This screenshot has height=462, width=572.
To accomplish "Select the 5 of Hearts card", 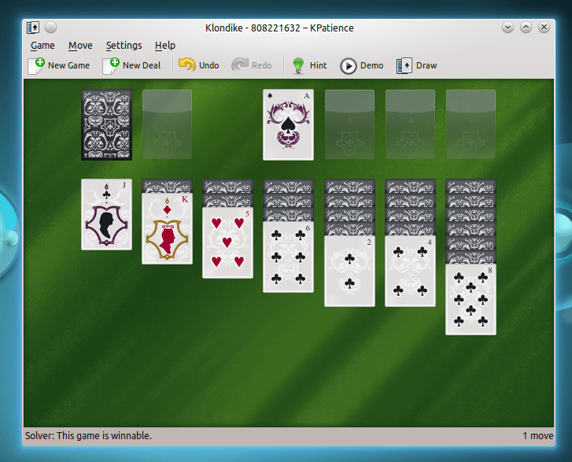I will tap(227, 244).
